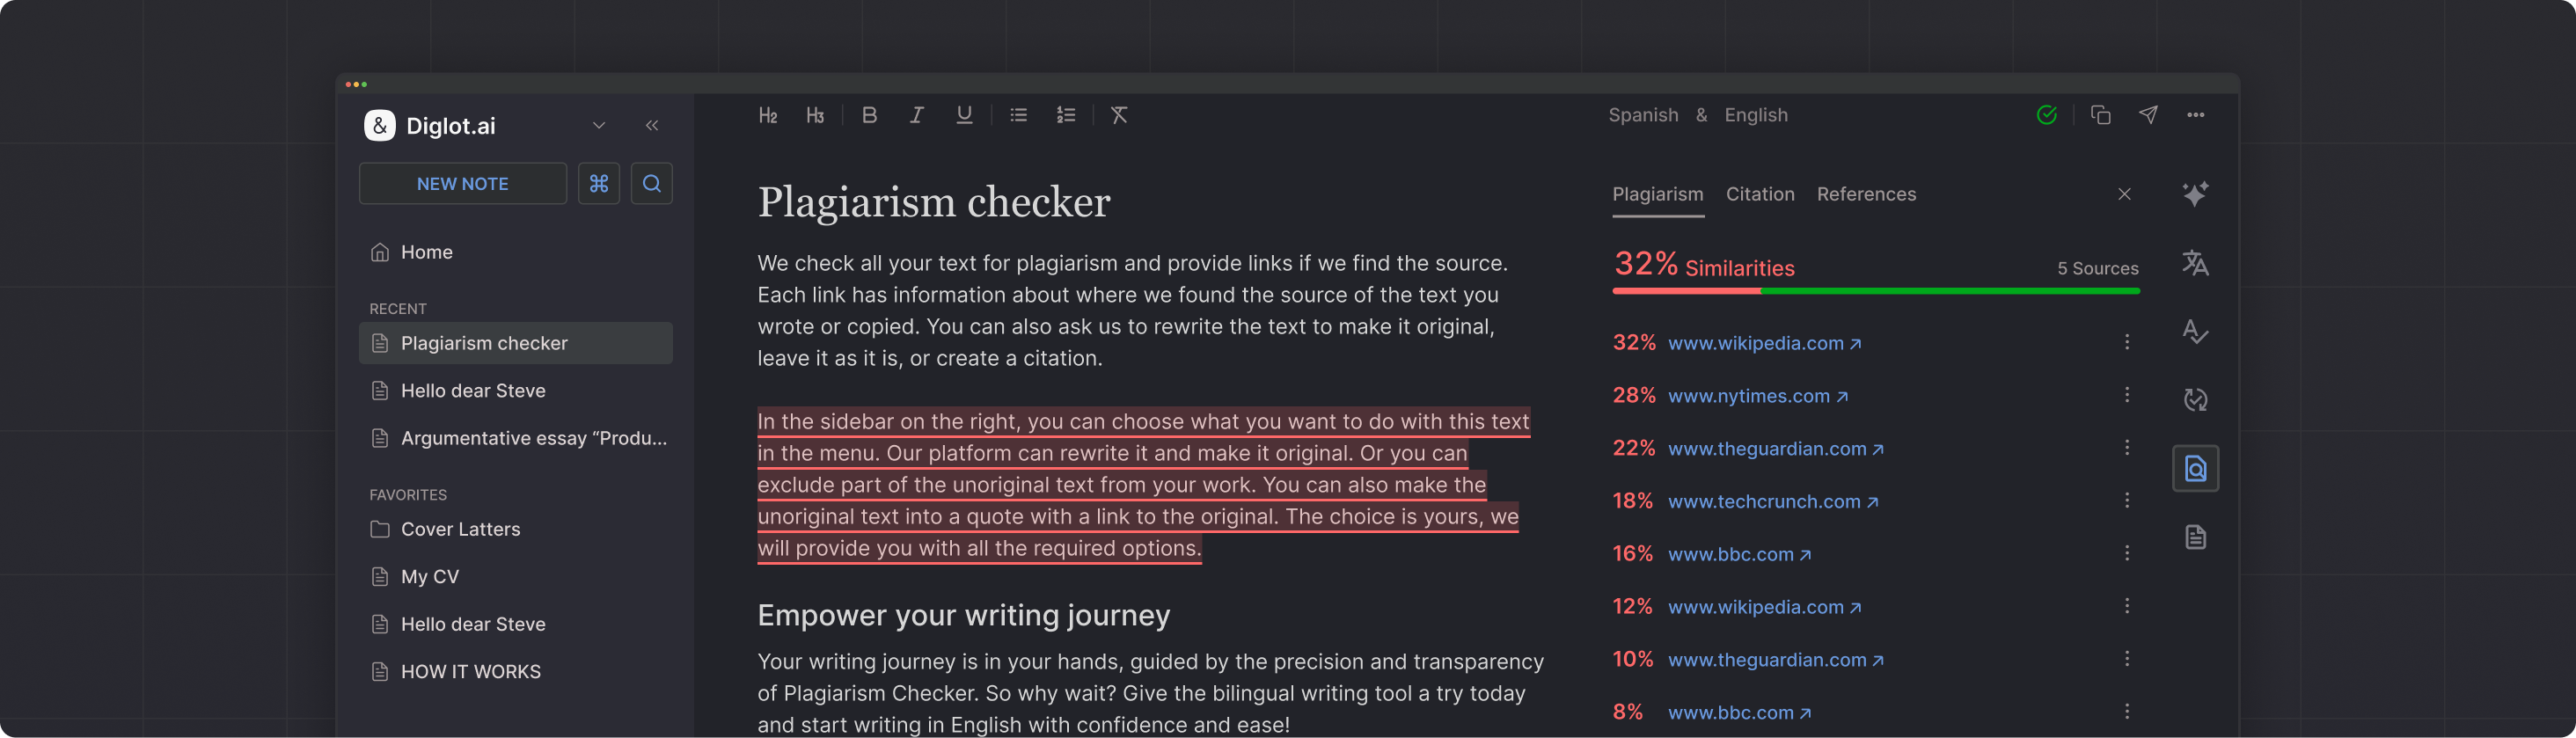Open the document summary icon
Image resolution: width=2576 pixels, height=738 pixels.
pos(2196,537)
